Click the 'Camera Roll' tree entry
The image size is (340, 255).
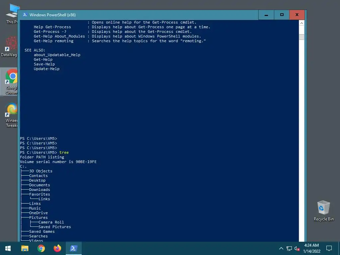(51, 222)
